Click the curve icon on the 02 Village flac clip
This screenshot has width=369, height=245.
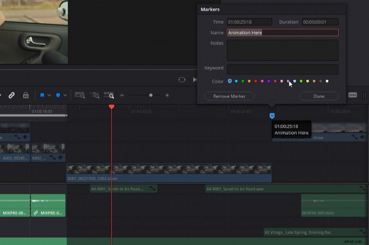[x=363, y=232]
